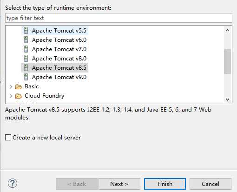Click the list scrollbar down arrow
This screenshot has width=237, height=192.
(227, 99)
